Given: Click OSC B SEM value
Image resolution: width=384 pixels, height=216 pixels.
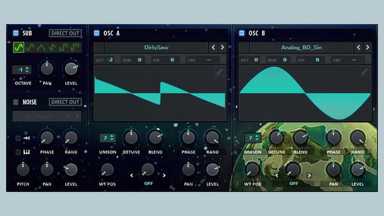Looking at the screenshot, I should [285, 60].
